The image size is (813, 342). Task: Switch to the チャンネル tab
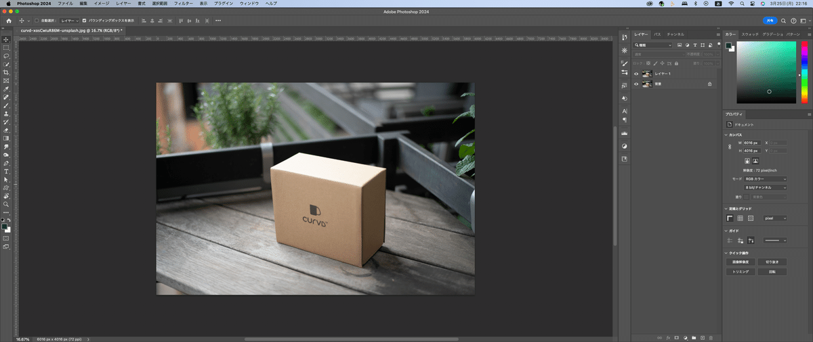pos(675,34)
